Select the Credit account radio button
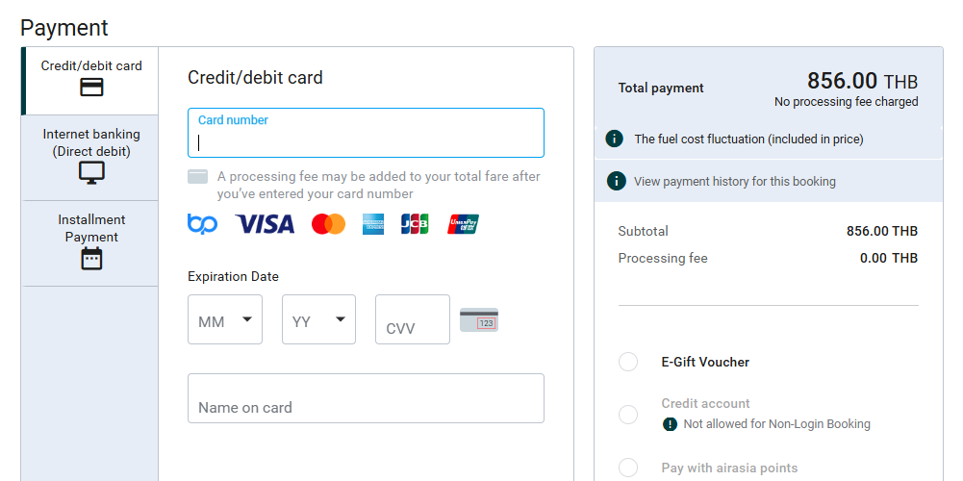This screenshot has height=481, width=963. [x=627, y=414]
